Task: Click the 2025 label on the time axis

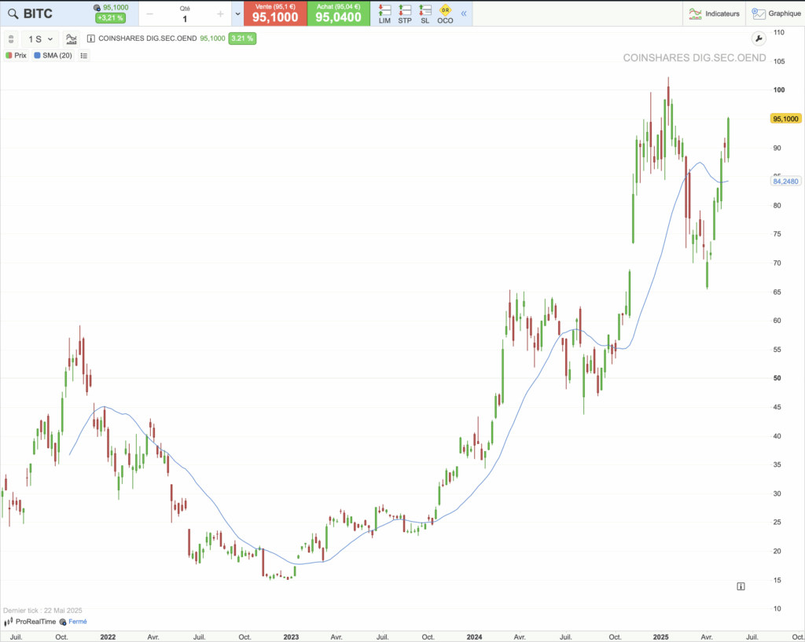Action: click(x=660, y=636)
